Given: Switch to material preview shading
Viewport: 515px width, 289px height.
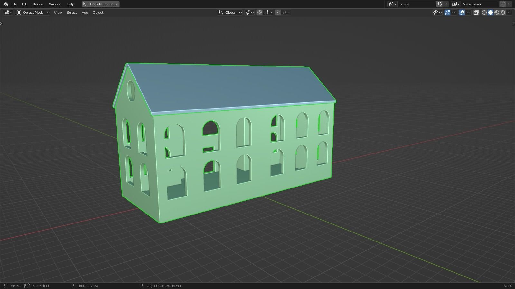Looking at the screenshot, I should pyautogui.click(x=497, y=13).
